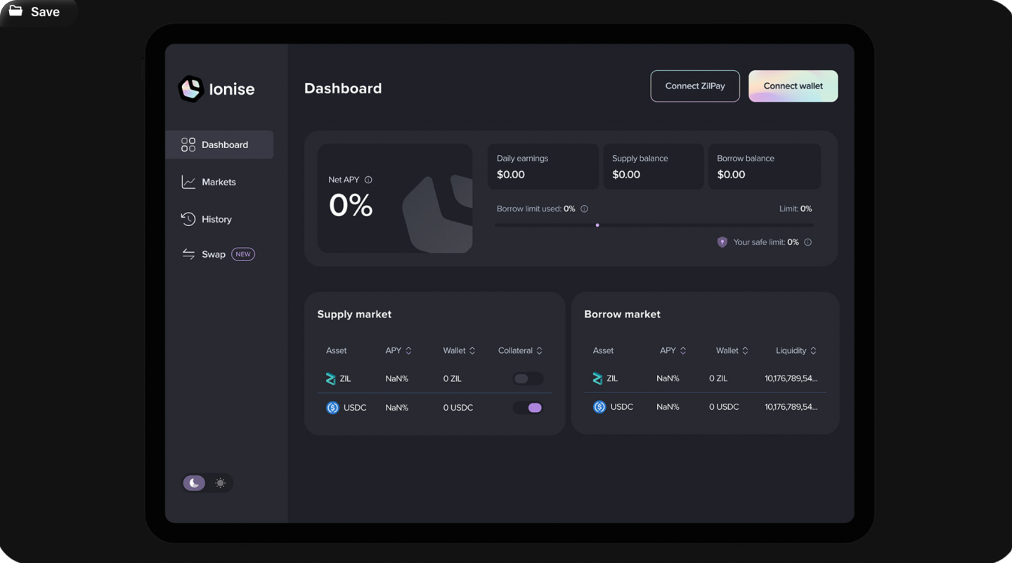Click ZIL asset name in Borrow market

[612, 378]
